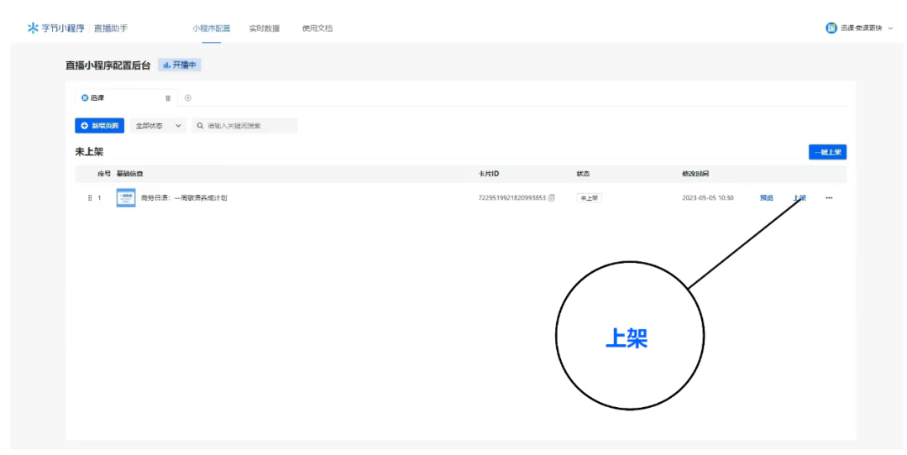Screen dimensions: 907x455
Task: Click the 开播中 status badge
Action: 180,65
